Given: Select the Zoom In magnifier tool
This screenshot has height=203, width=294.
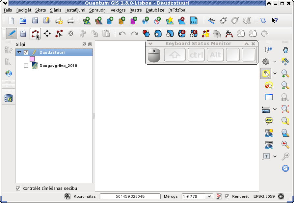Looking at the screenshot, I should [x=285, y=73].
